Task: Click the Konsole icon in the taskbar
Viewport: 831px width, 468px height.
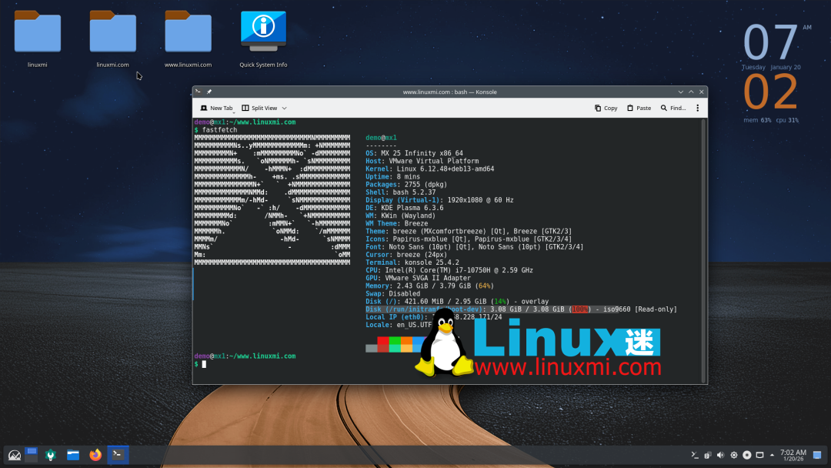Action: coord(118,454)
